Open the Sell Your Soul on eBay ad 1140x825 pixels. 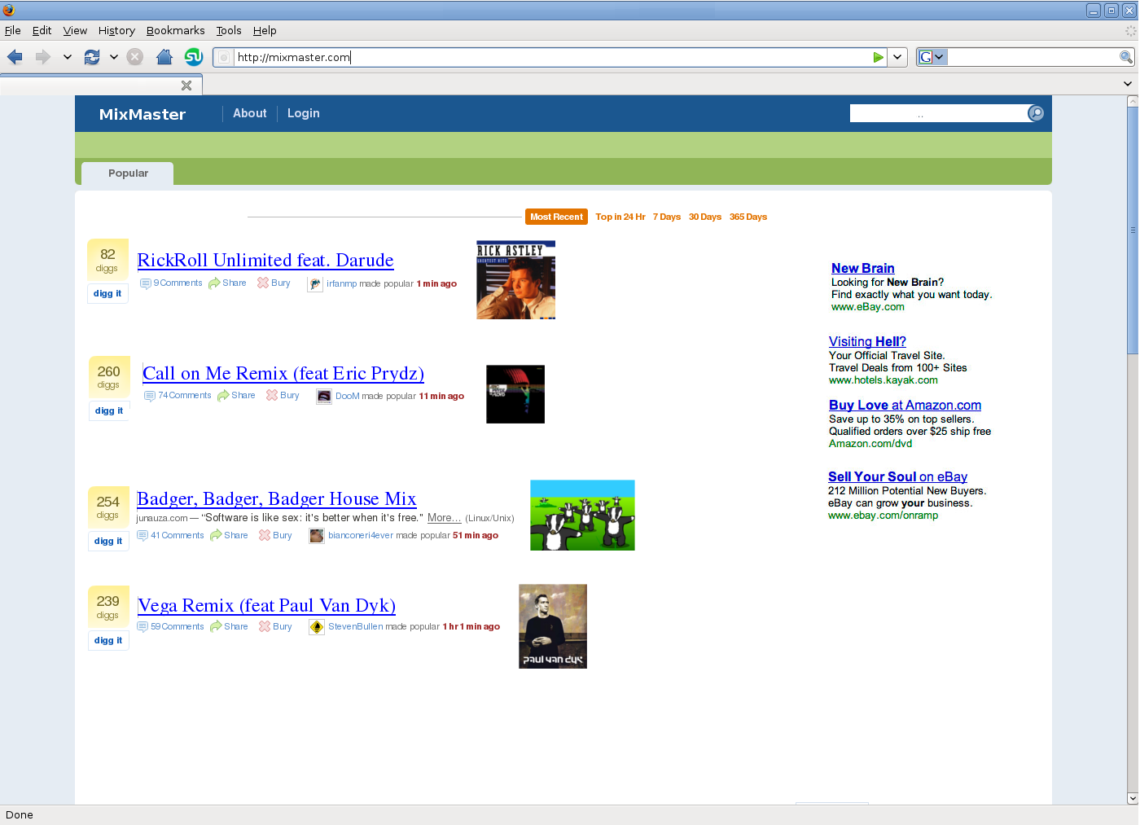pyautogui.click(x=897, y=476)
